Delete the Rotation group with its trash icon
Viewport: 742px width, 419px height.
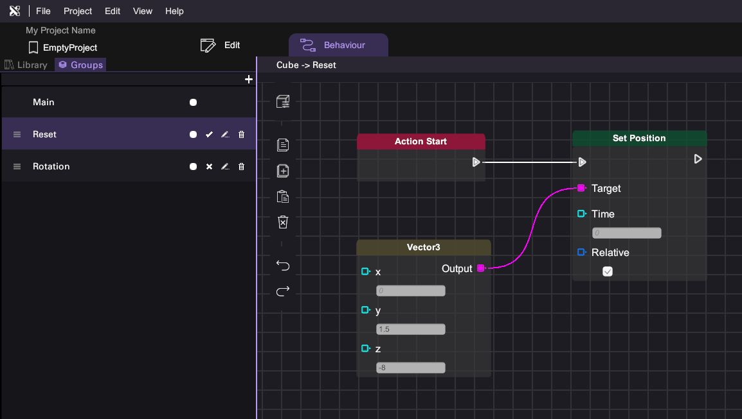point(242,167)
